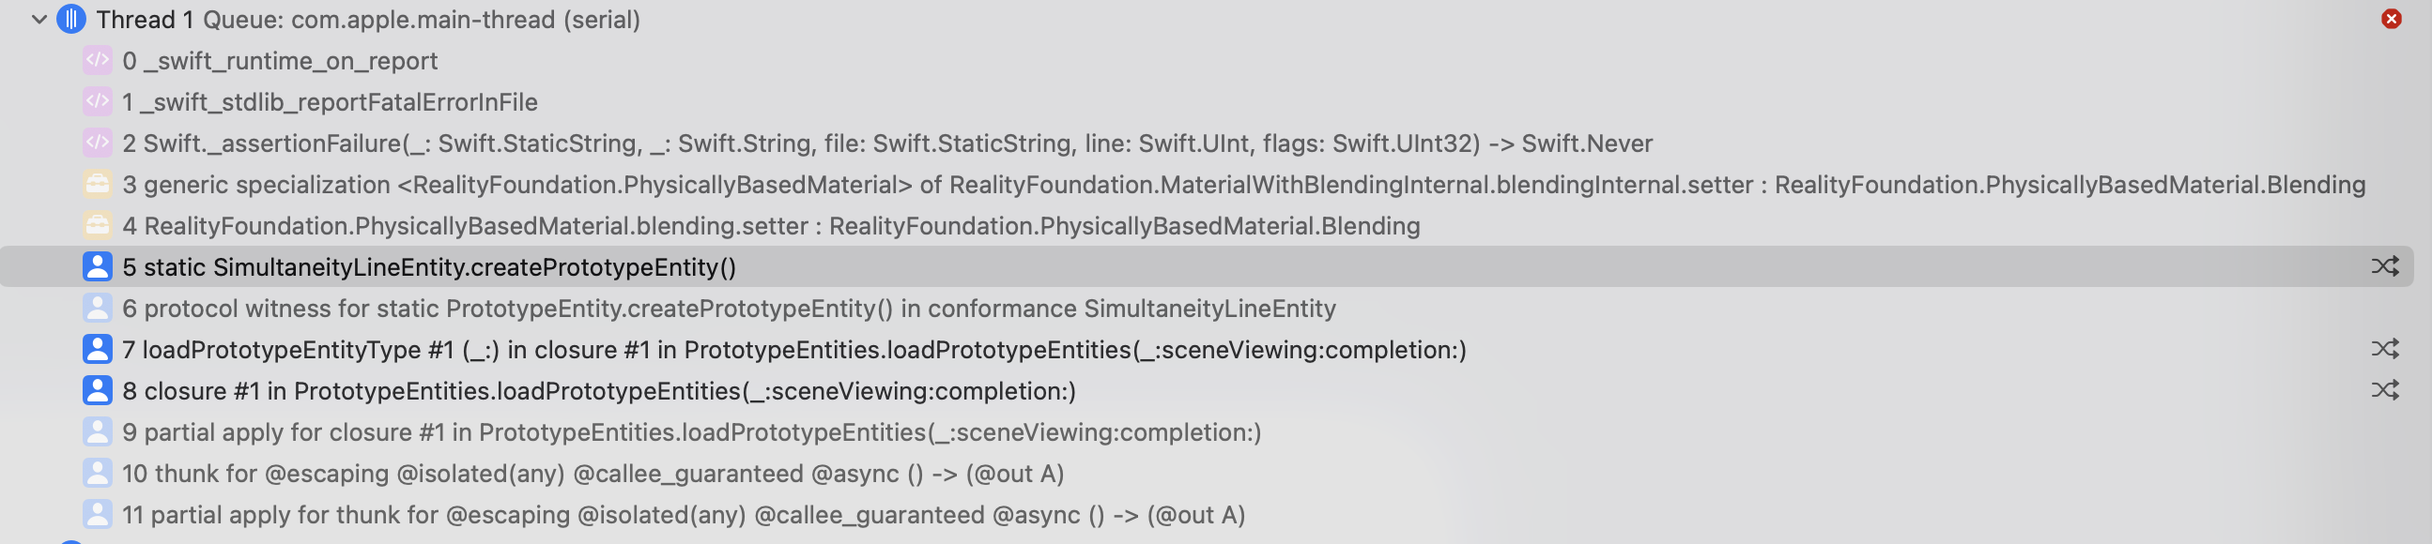
Task: Select frame 9 partial apply for closure
Action: pos(691,432)
